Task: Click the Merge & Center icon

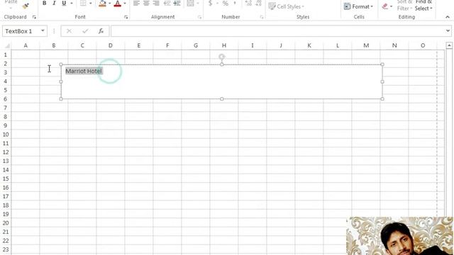Action: [x=191, y=3]
